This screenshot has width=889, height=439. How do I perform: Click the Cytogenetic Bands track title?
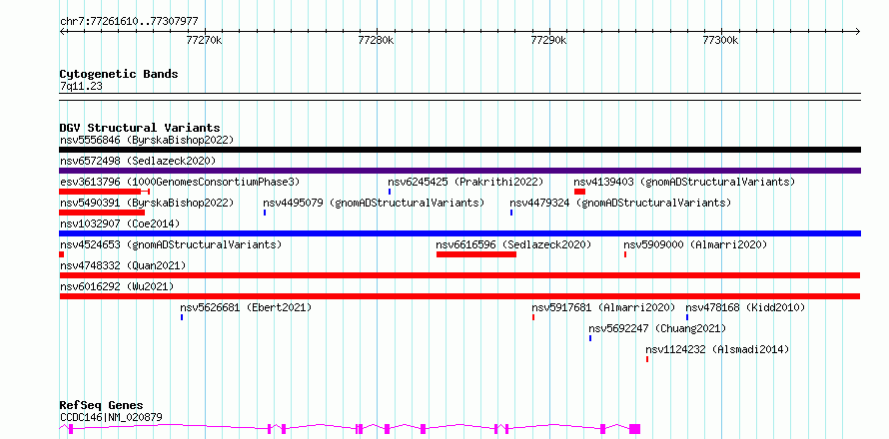tap(119, 74)
